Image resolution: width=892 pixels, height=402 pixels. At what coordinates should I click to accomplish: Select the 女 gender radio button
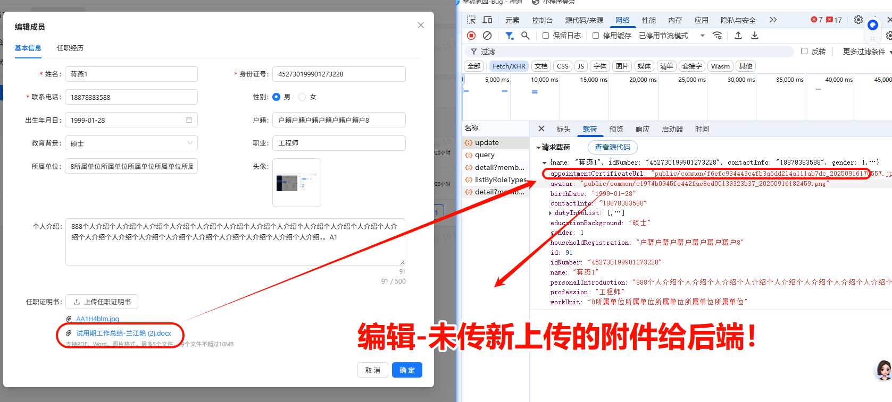(x=302, y=97)
